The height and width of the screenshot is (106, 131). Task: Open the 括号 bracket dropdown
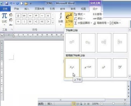tap(98, 14)
